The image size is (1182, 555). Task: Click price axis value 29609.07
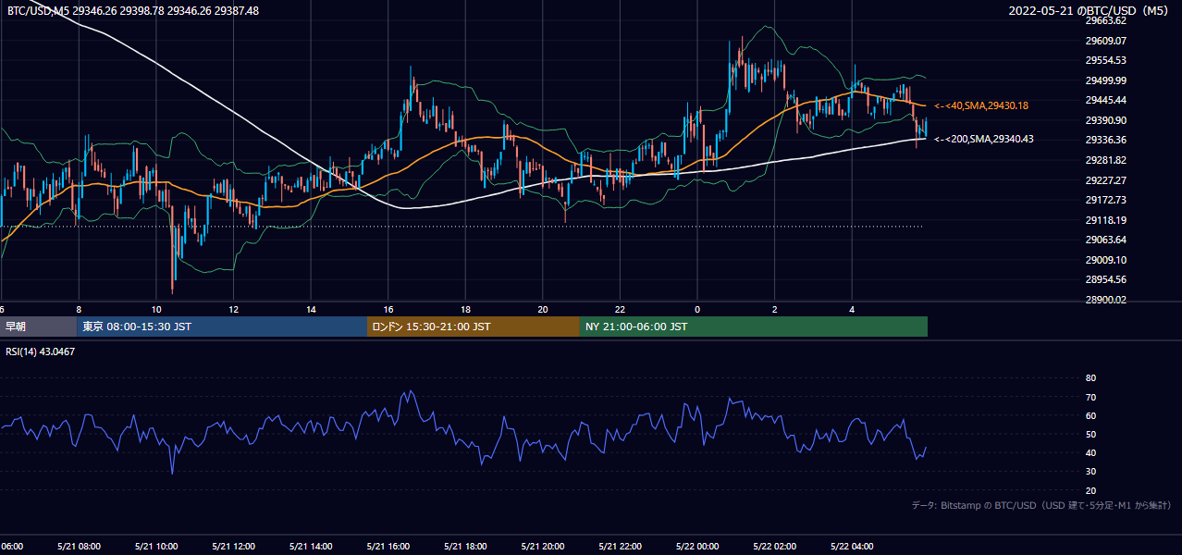[x=1105, y=41]
